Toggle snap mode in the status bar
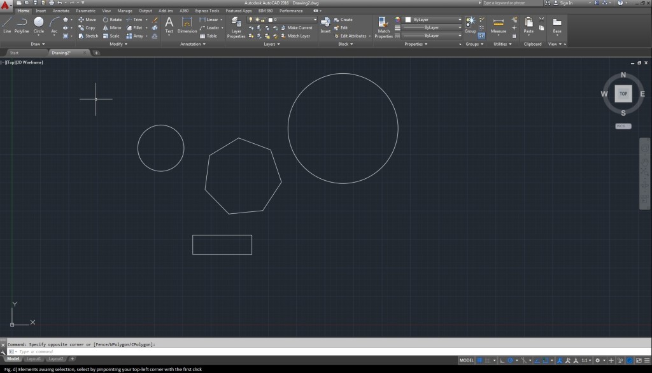 click(479, 360)
